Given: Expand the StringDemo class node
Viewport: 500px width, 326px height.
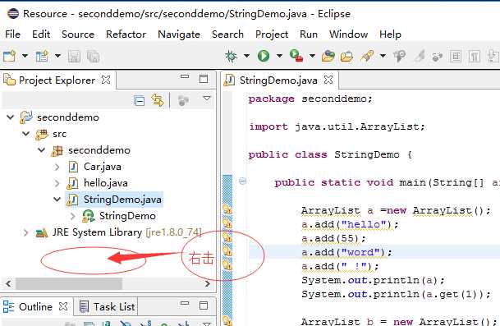Looking at the screenshot, I should (73, 216).
